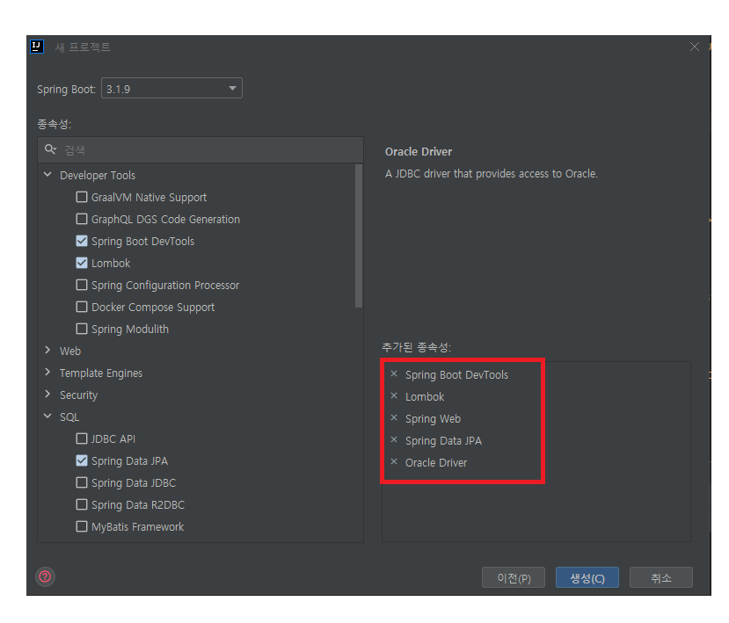
Task: Check Docker Compose Support
Action: 82,307
